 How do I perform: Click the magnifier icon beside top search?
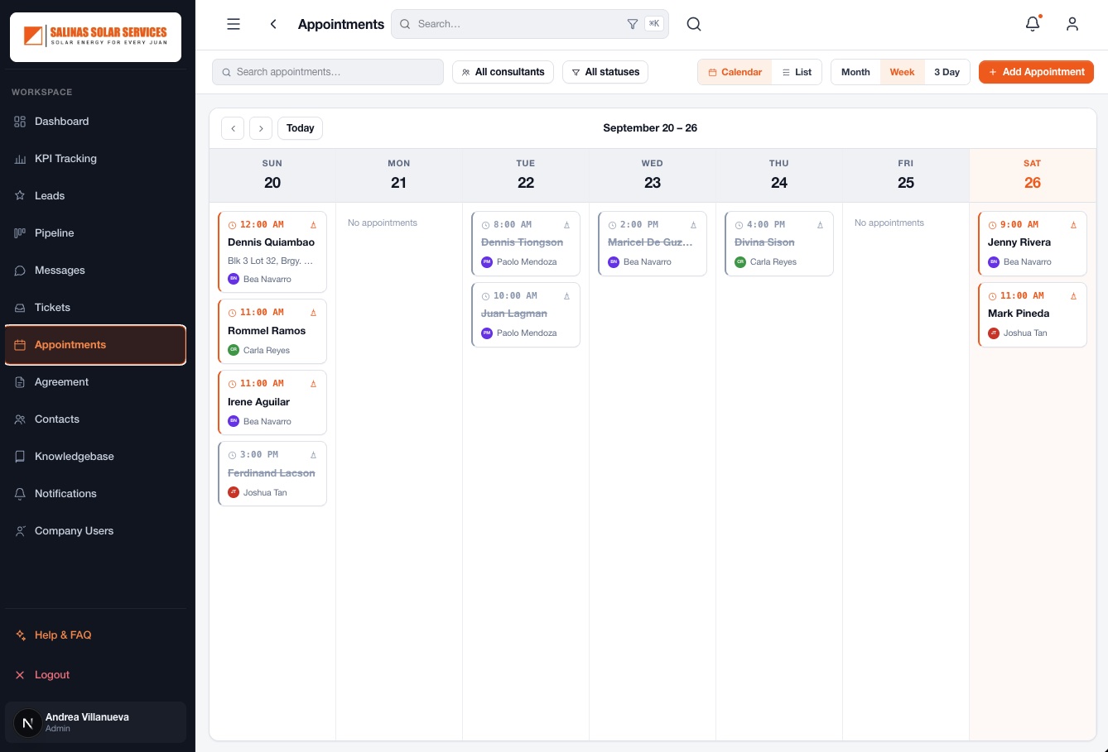pos(694,24)
